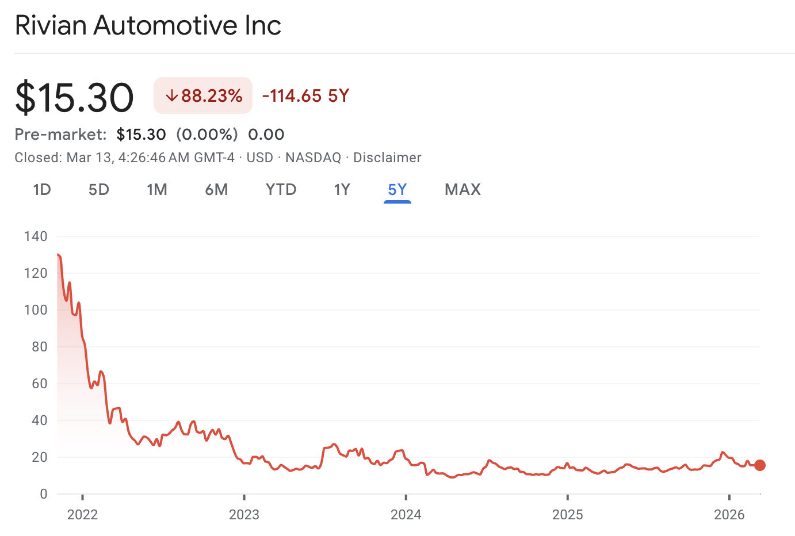This screenshot has width=795, height=536.
Task: Show the MAX price history
Action: click(x=463, y=190)
